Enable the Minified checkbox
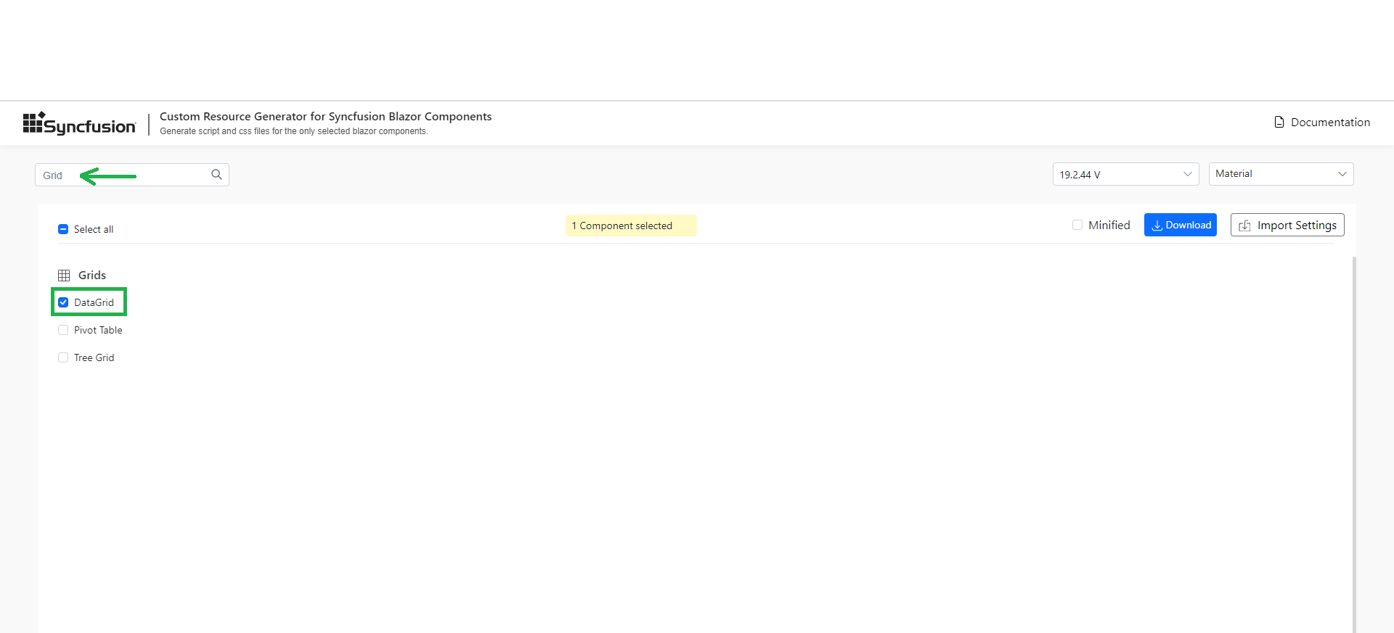The height and width of the screenshot is (633, 1394). pos(1077,225)
